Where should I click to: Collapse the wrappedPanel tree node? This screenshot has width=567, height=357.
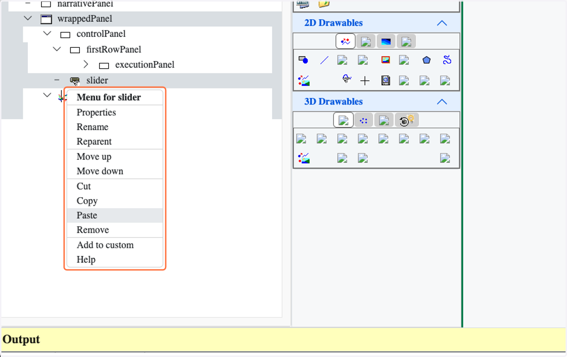28,19
